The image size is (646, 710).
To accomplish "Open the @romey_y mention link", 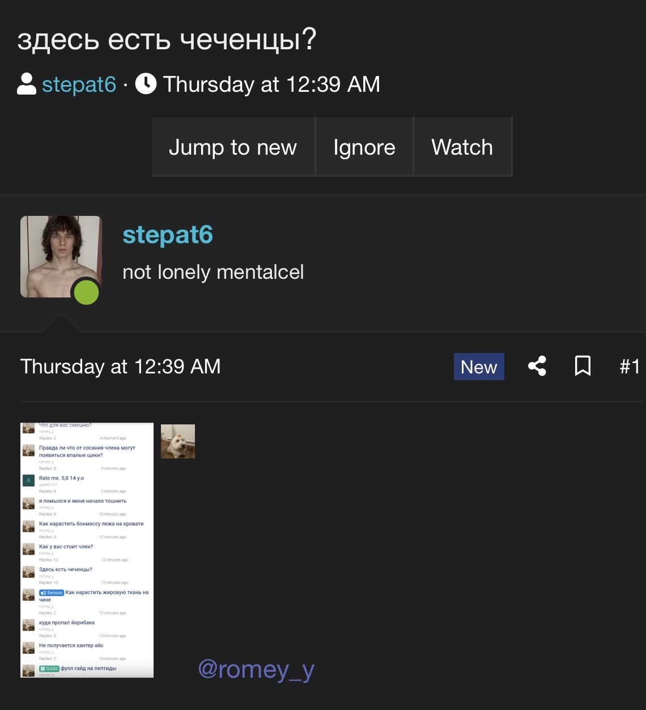I will (x=256, y=669).
